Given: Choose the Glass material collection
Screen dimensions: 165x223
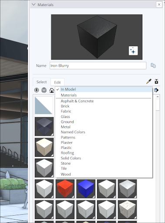Looking at the screenshot, I should click(65, 117).
